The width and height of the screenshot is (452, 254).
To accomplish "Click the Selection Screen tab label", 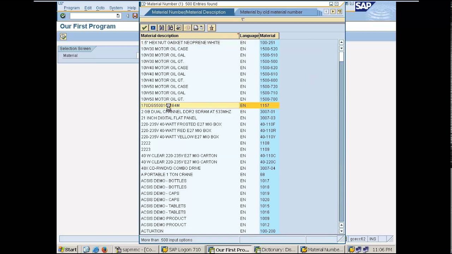I will pos(75,49).
